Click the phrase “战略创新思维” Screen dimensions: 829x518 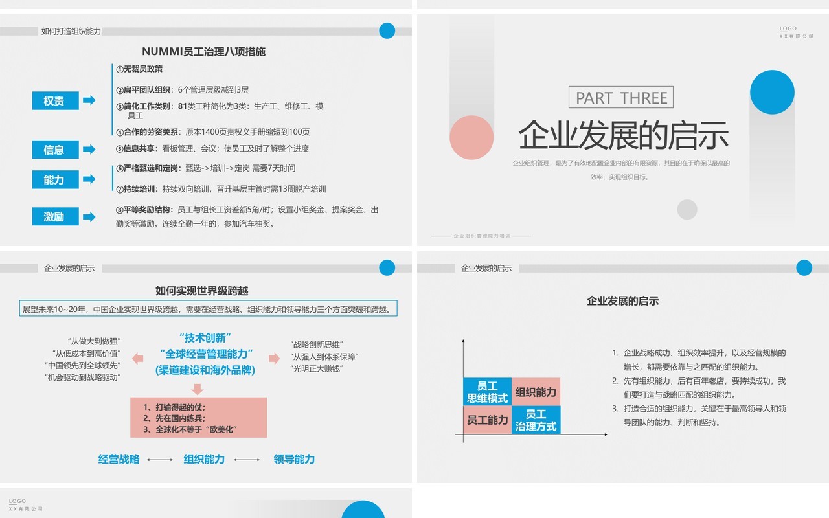click(x=317, y=344)
